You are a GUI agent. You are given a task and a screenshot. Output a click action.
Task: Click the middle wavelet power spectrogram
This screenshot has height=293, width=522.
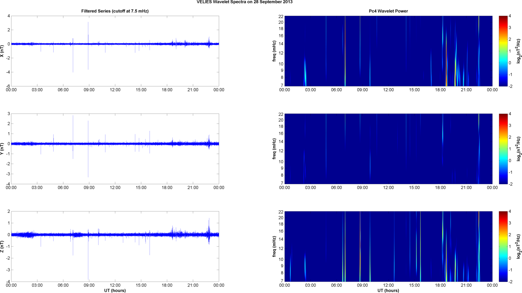click(388, 149)
